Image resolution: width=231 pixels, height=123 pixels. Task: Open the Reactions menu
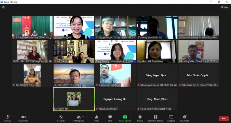coord(185,118)
